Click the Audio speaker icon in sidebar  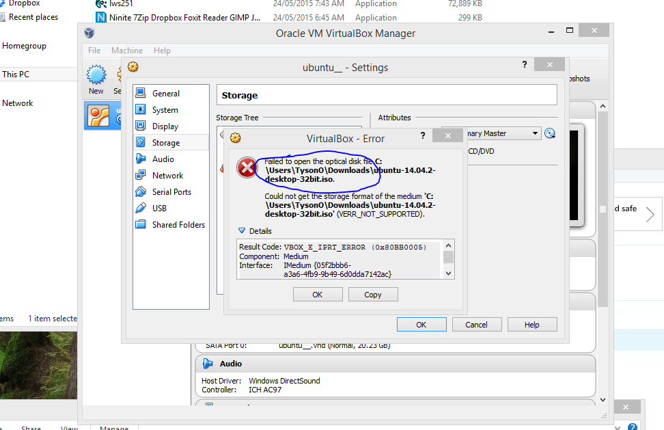[x=141, y=159]
